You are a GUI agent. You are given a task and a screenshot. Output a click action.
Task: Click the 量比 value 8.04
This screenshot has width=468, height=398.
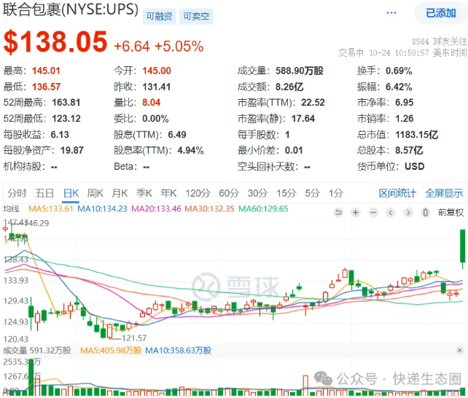tap(152, 103)
